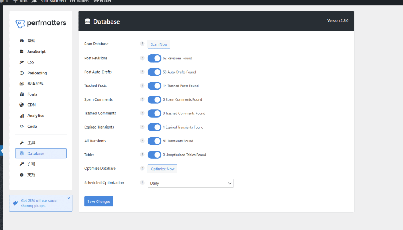Viewport: 403px width, 230px height.
Task: Click the dashboard icon beside 常规
Action: (x=22, y=40)
